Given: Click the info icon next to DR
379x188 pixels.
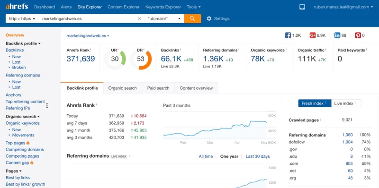Looking at the screenshot, I should tap(144, 50).
